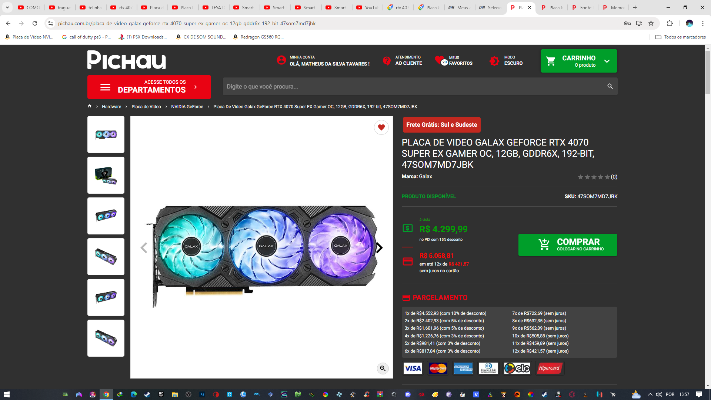
Task: Go to the home breadcrumb icon
Action: (90, 106)
